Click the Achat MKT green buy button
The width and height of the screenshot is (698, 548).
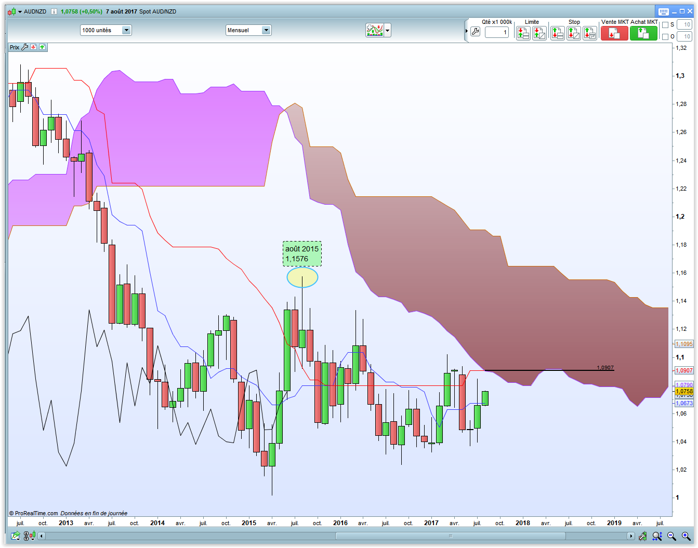[643, 33]
